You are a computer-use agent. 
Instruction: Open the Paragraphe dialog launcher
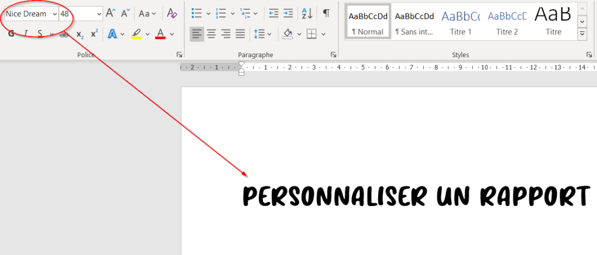pos(333,55)
